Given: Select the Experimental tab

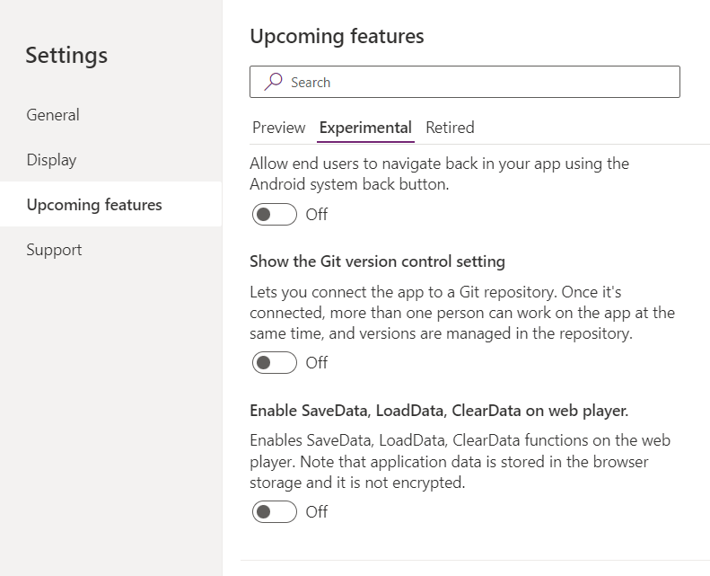Looking at the screenshot, I should (x=365, y=128).
